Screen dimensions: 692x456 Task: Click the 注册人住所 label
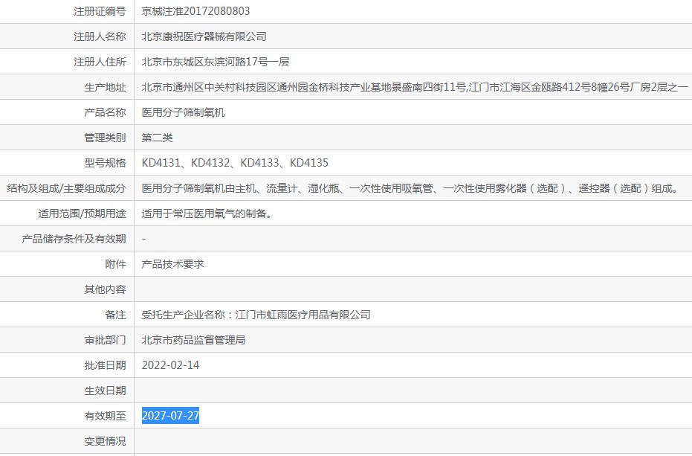[100, 62]
